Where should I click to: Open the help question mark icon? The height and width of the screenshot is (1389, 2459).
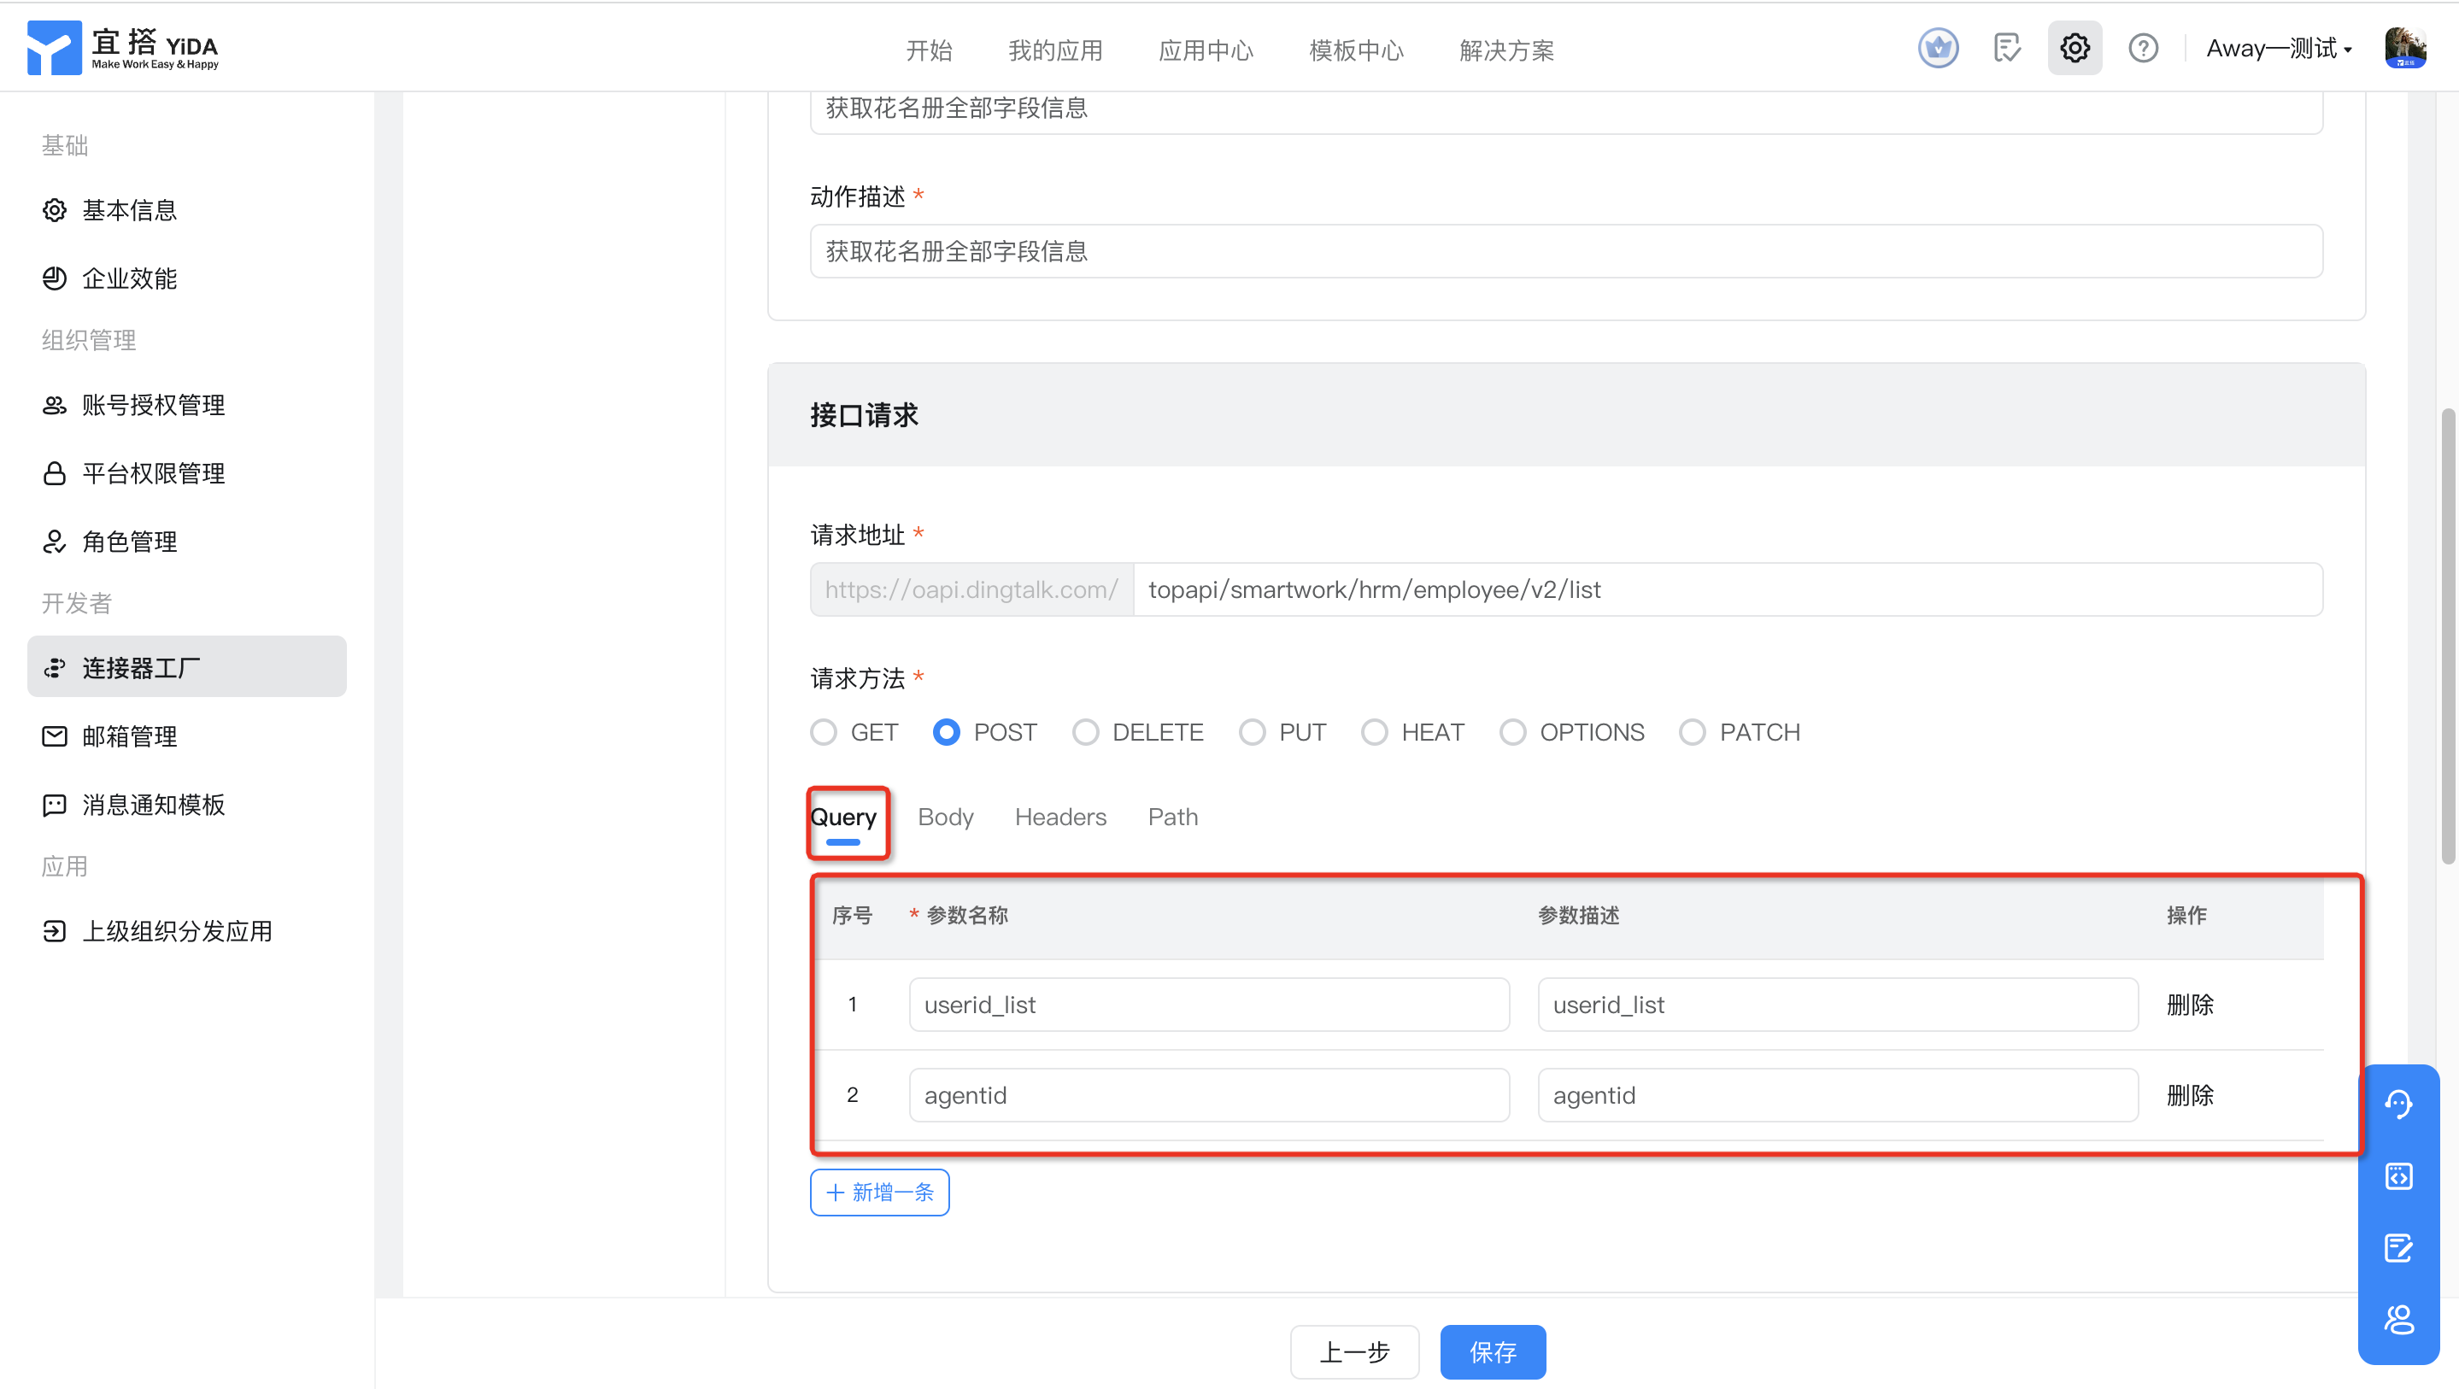coord(2143,48)
